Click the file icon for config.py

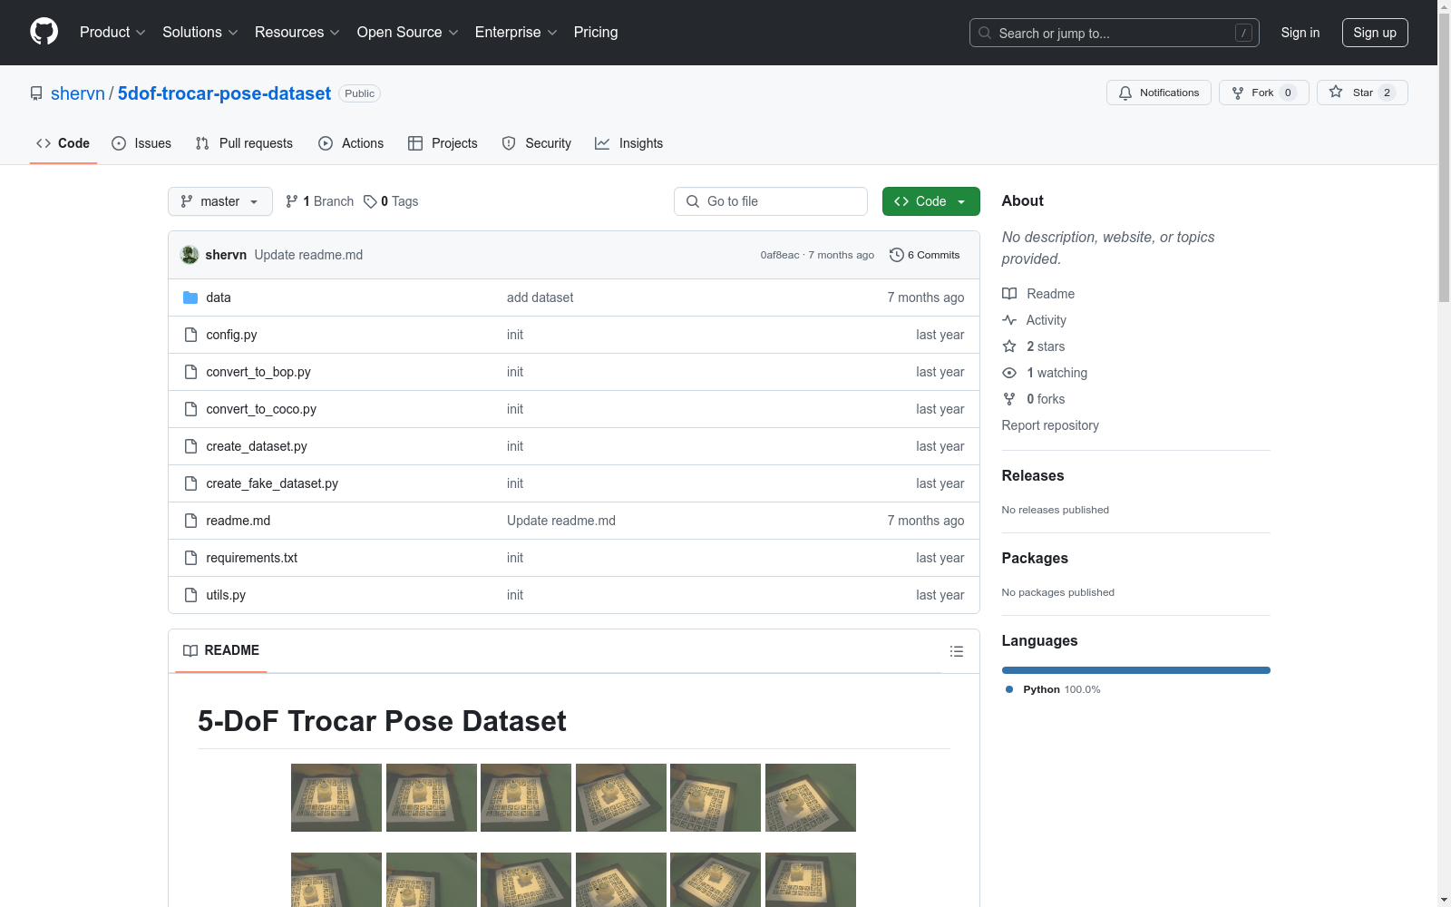[x=190, y=335]
